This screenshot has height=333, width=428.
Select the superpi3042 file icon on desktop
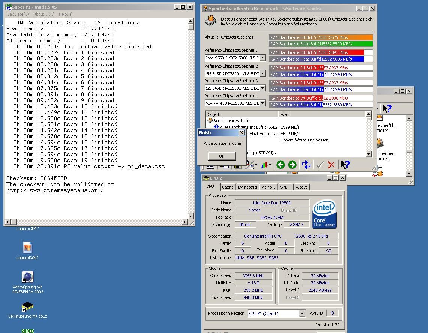[x=27, y=247]
